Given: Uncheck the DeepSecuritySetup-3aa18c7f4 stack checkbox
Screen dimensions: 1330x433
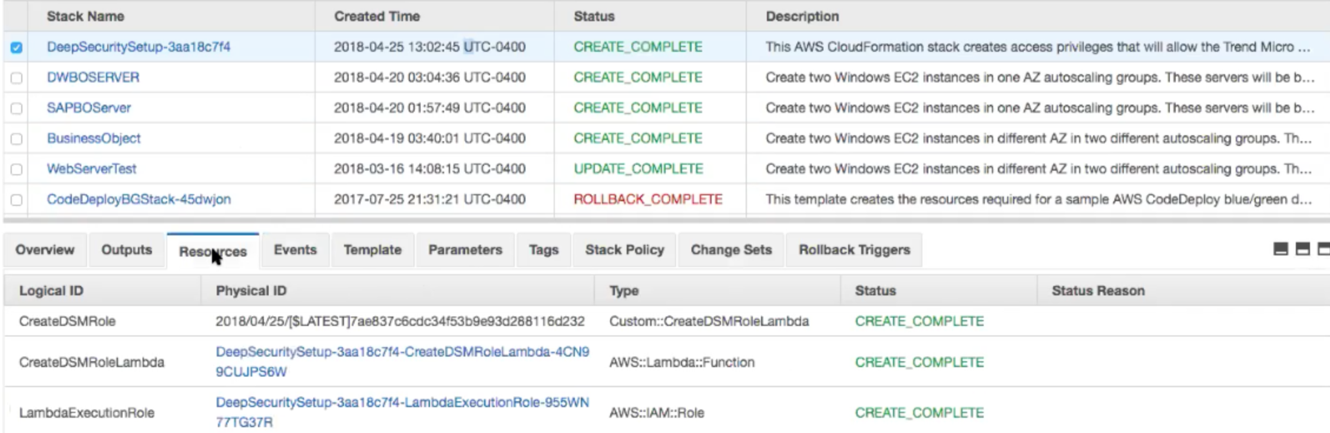Looking at the screenshot, I should coord(16,47).
